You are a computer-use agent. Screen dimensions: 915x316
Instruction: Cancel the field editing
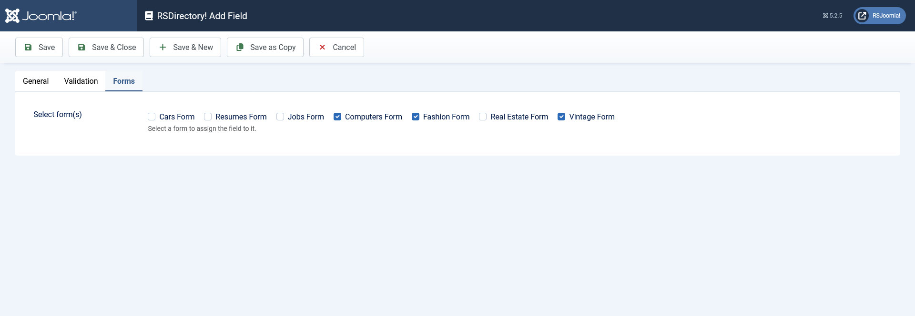coord(336,48)
